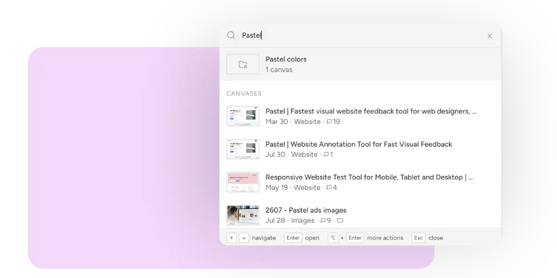Click thumbnail of the Jul 30 website canvas
The height and width of the screenshot is (278, 557).
(x=243, y=149)
